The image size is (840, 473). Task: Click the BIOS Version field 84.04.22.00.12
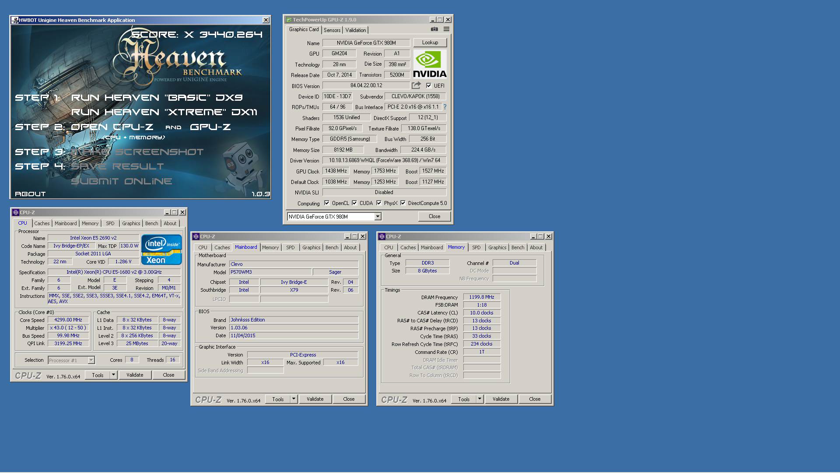click(366, 85)
